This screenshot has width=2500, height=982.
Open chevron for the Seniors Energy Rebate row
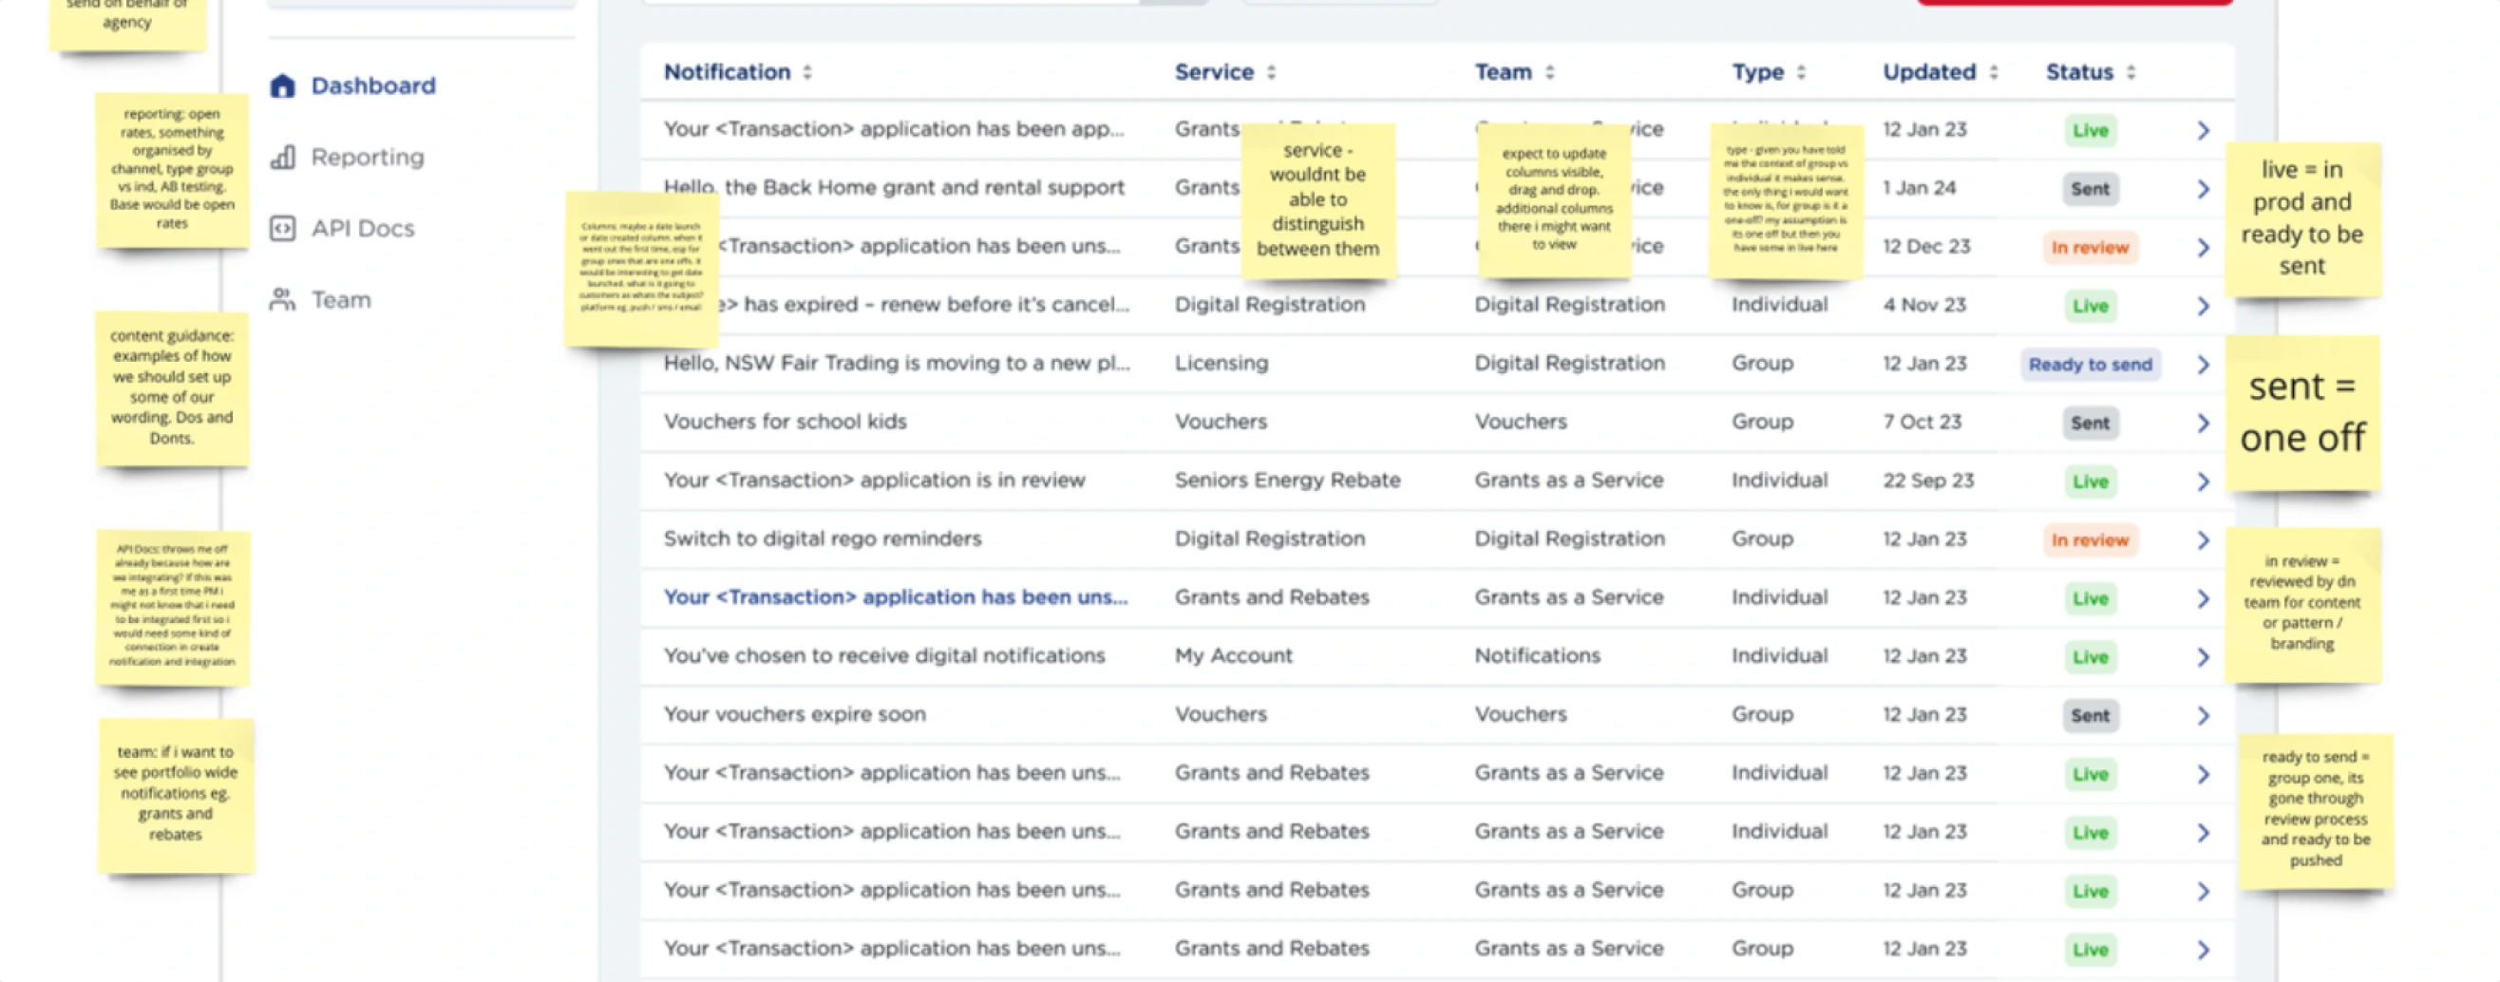pyautogui.click(x=2203, y=482)
